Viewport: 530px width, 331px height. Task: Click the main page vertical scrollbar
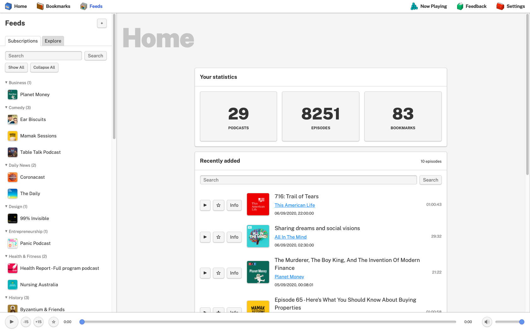pos(527,95)
